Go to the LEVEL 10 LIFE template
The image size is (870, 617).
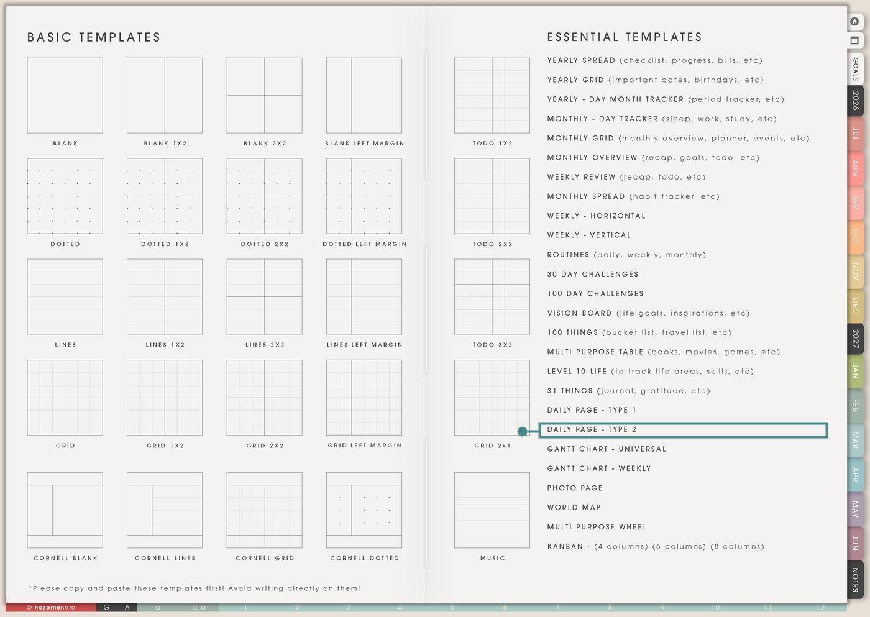[x=651, y=372]
